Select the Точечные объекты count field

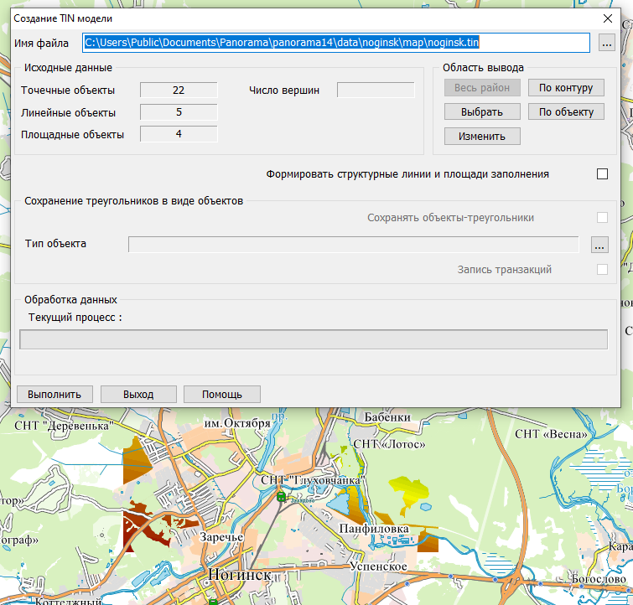pos(179,90)
